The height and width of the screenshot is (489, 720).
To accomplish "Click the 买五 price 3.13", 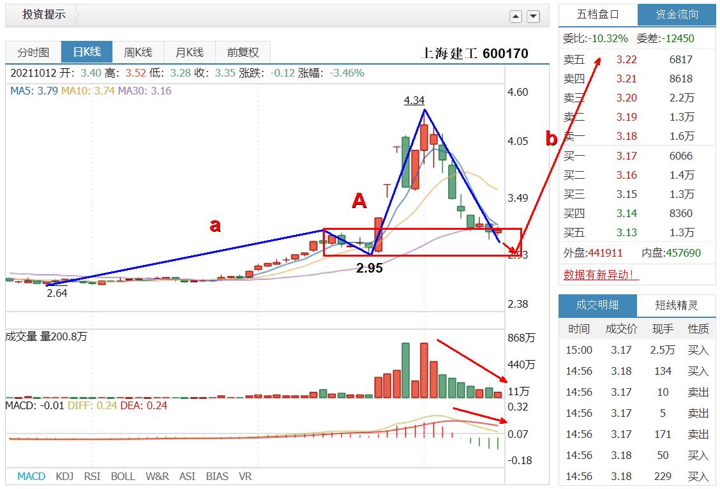I will (626, 233).
